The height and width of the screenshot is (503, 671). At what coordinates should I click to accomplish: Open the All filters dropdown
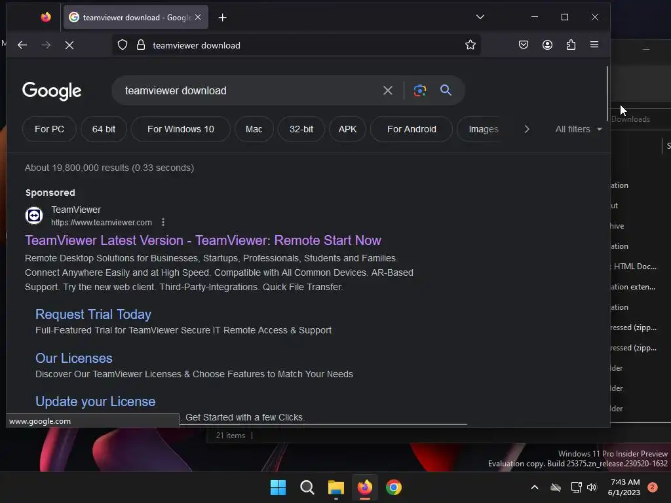tap(579, 129)
